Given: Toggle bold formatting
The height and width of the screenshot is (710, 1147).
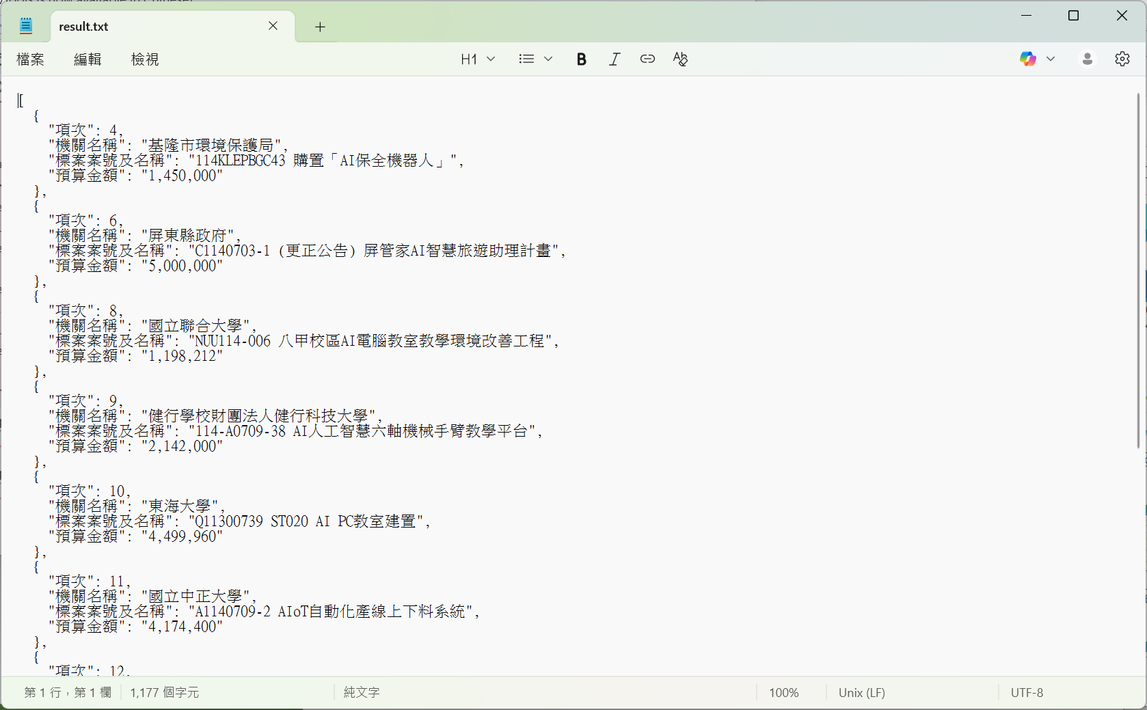Looking at the screenshot, I should point(581,59).
